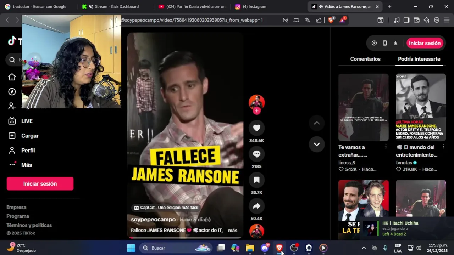
Task: Open the tvnotas Muere James Ransone thumbnail
Action: coord(421,107)
